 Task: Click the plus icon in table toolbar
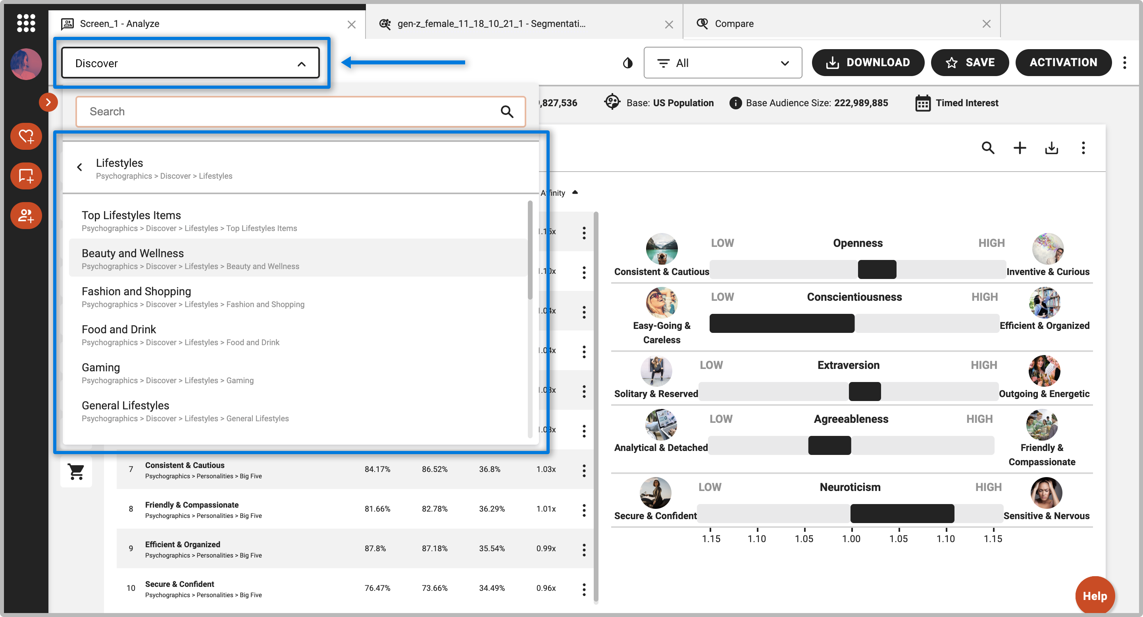(1020, 148)
